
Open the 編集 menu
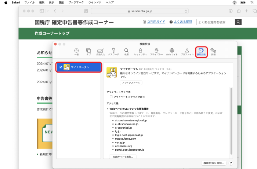(42, 3)
